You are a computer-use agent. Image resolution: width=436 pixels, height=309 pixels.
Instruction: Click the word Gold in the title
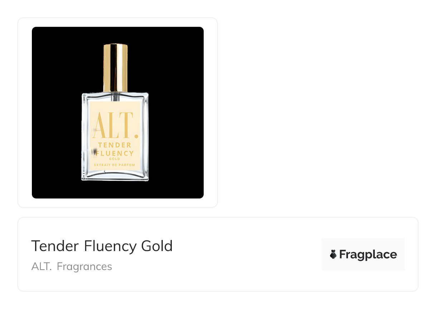157,246
